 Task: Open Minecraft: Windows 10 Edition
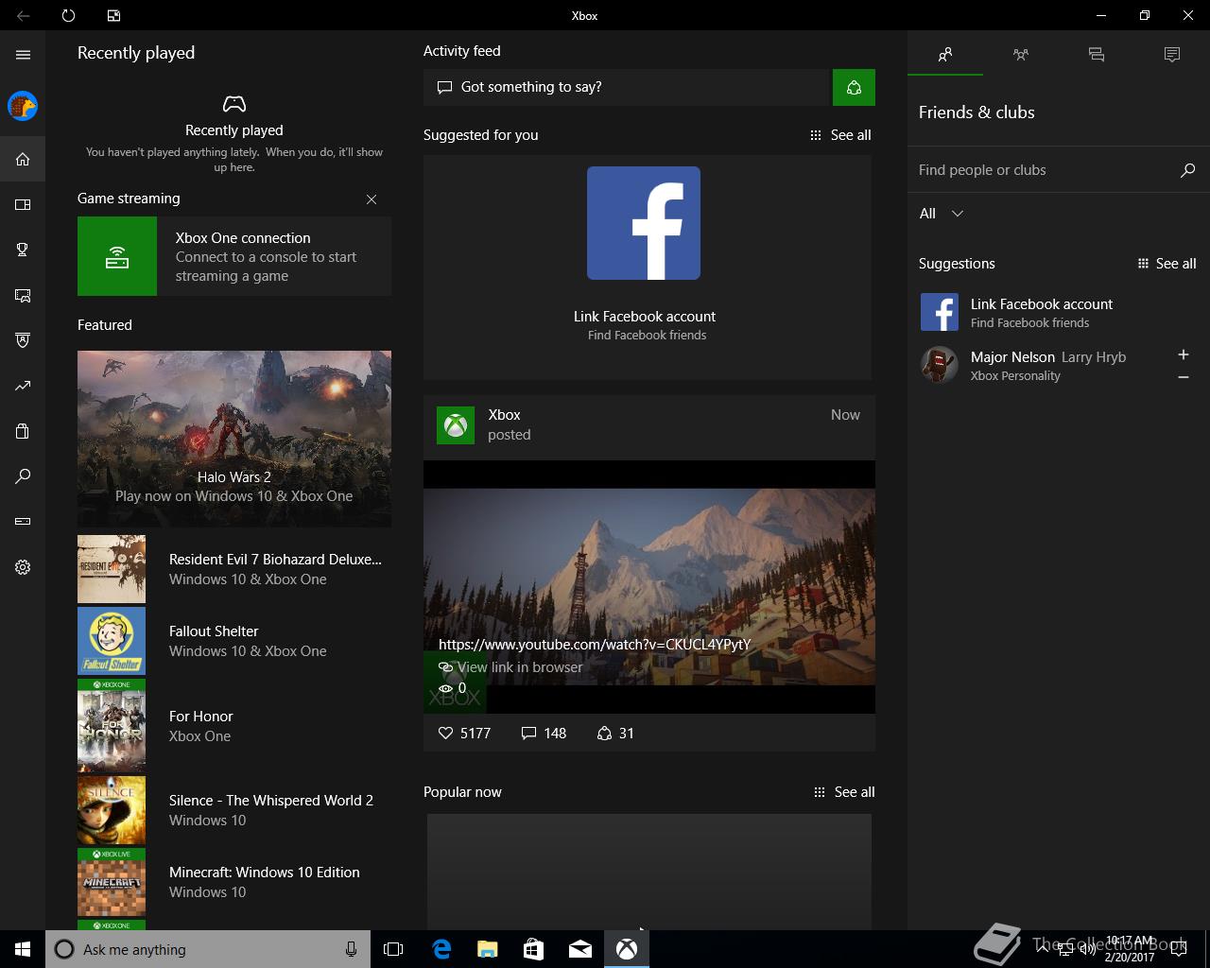coord(234,882)
